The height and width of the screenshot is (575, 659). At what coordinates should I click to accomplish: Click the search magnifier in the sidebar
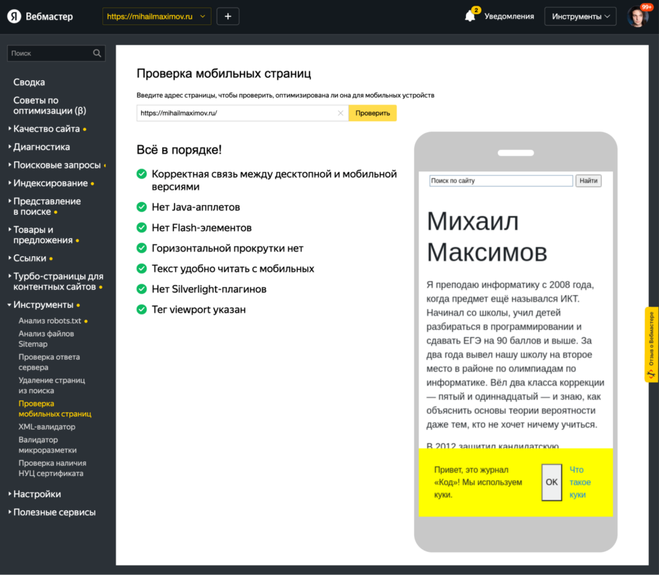97,53
